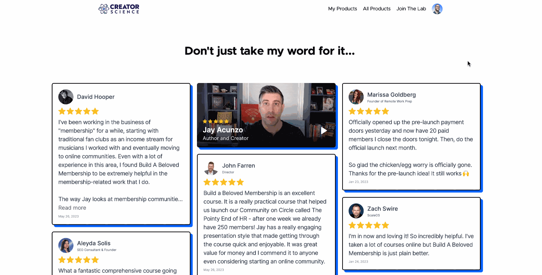This screenshot has width=542, height=275.
Task: Select the May 26, 2023 date on Hooper's review
Action: tap(69, 216)
